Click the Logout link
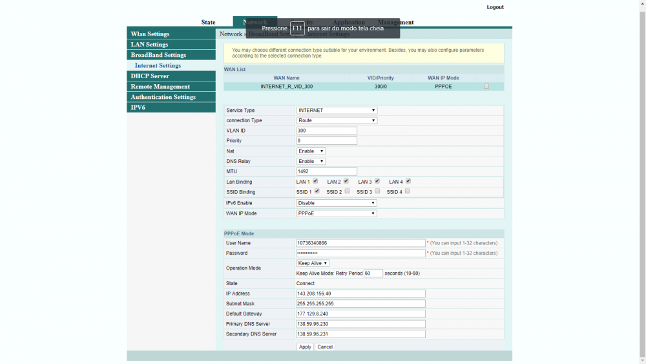646x364 pixels. coord(495,7)
